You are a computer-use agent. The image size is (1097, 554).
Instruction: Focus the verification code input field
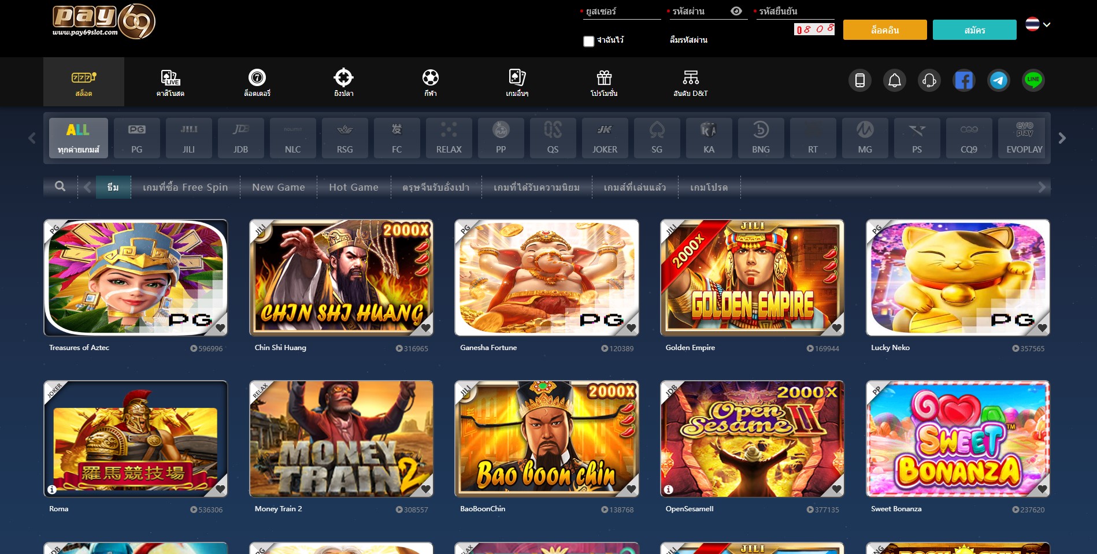794,12
